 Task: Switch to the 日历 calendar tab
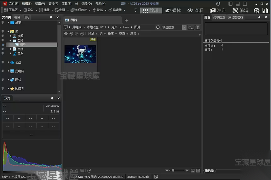[26, 17]
